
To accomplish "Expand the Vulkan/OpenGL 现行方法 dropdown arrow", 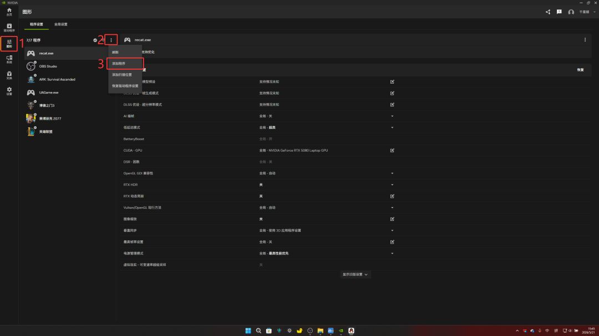I will pyautogui.click(x=392, y=208).
